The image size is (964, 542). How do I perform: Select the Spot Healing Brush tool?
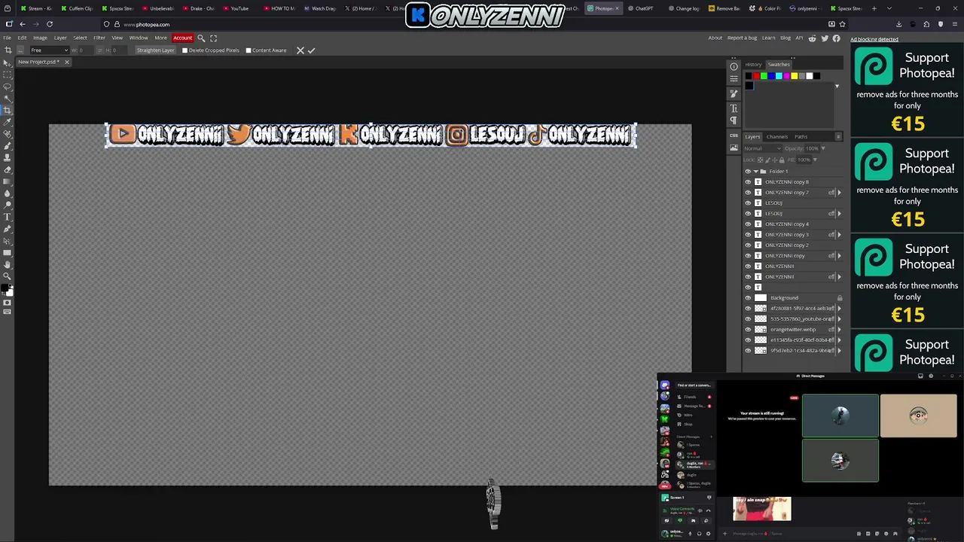click(8, 133)
